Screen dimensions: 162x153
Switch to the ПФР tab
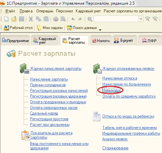click(x=150, y=41)
